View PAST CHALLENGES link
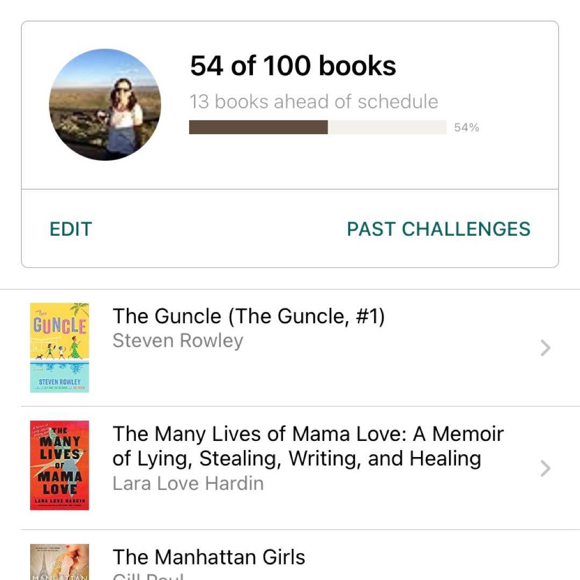 (x=438, y=229)
